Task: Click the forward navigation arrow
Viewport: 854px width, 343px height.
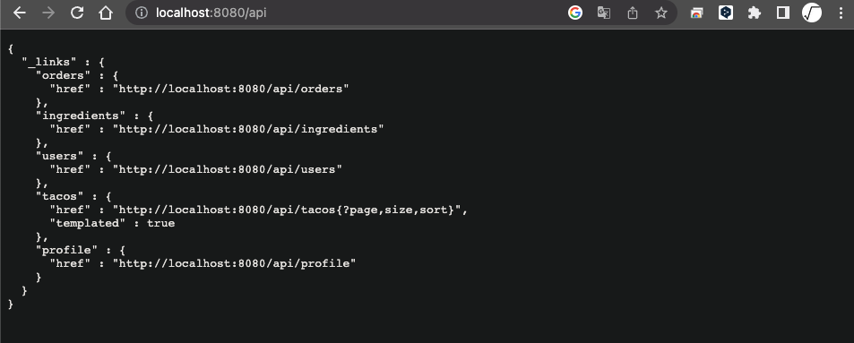Action: coord(48,13)
